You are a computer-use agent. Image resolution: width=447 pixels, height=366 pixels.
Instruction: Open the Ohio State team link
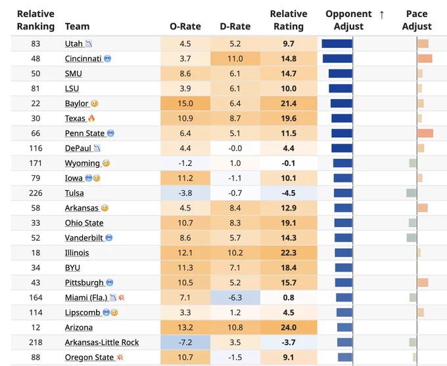tap(84, 223)
